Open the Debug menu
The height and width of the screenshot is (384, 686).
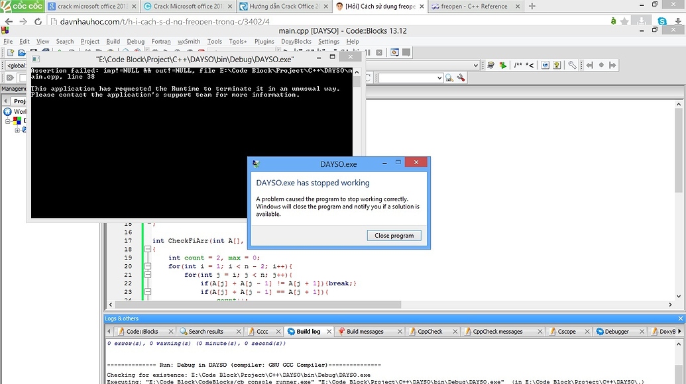pyautogui.click(x=136, y=42)
